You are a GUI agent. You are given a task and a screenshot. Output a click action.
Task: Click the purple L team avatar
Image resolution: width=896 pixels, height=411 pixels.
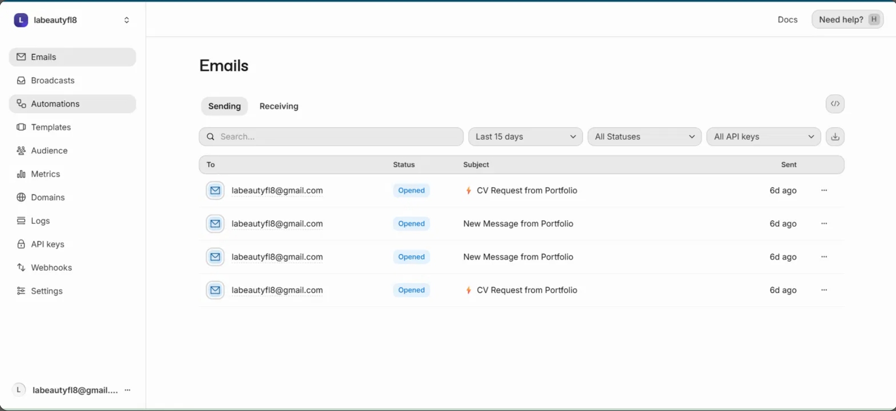coord(21,20)
